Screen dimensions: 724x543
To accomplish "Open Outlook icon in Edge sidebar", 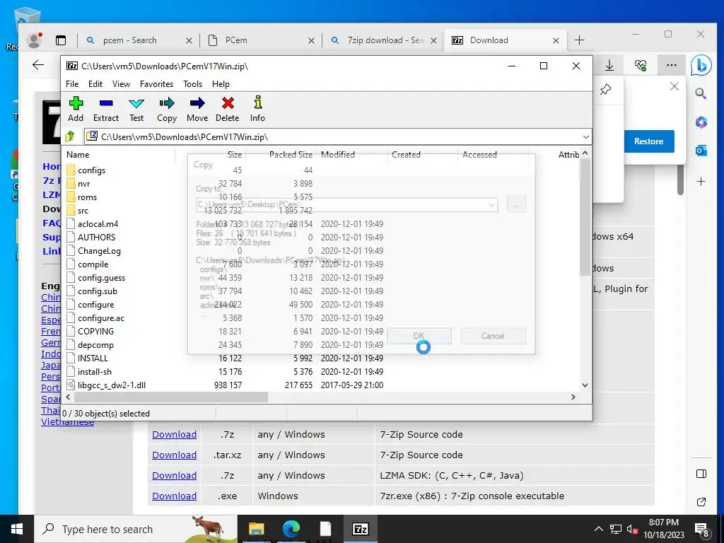I will 701,151.
